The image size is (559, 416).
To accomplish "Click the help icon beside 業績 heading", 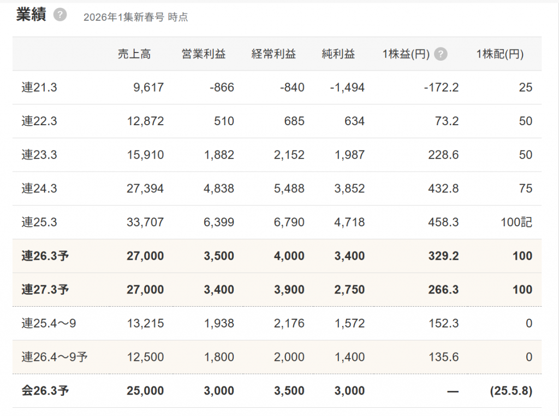I will pos(60,15).
